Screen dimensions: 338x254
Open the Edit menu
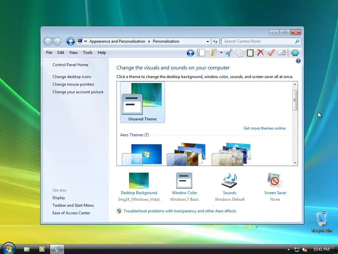click(61, 53)
